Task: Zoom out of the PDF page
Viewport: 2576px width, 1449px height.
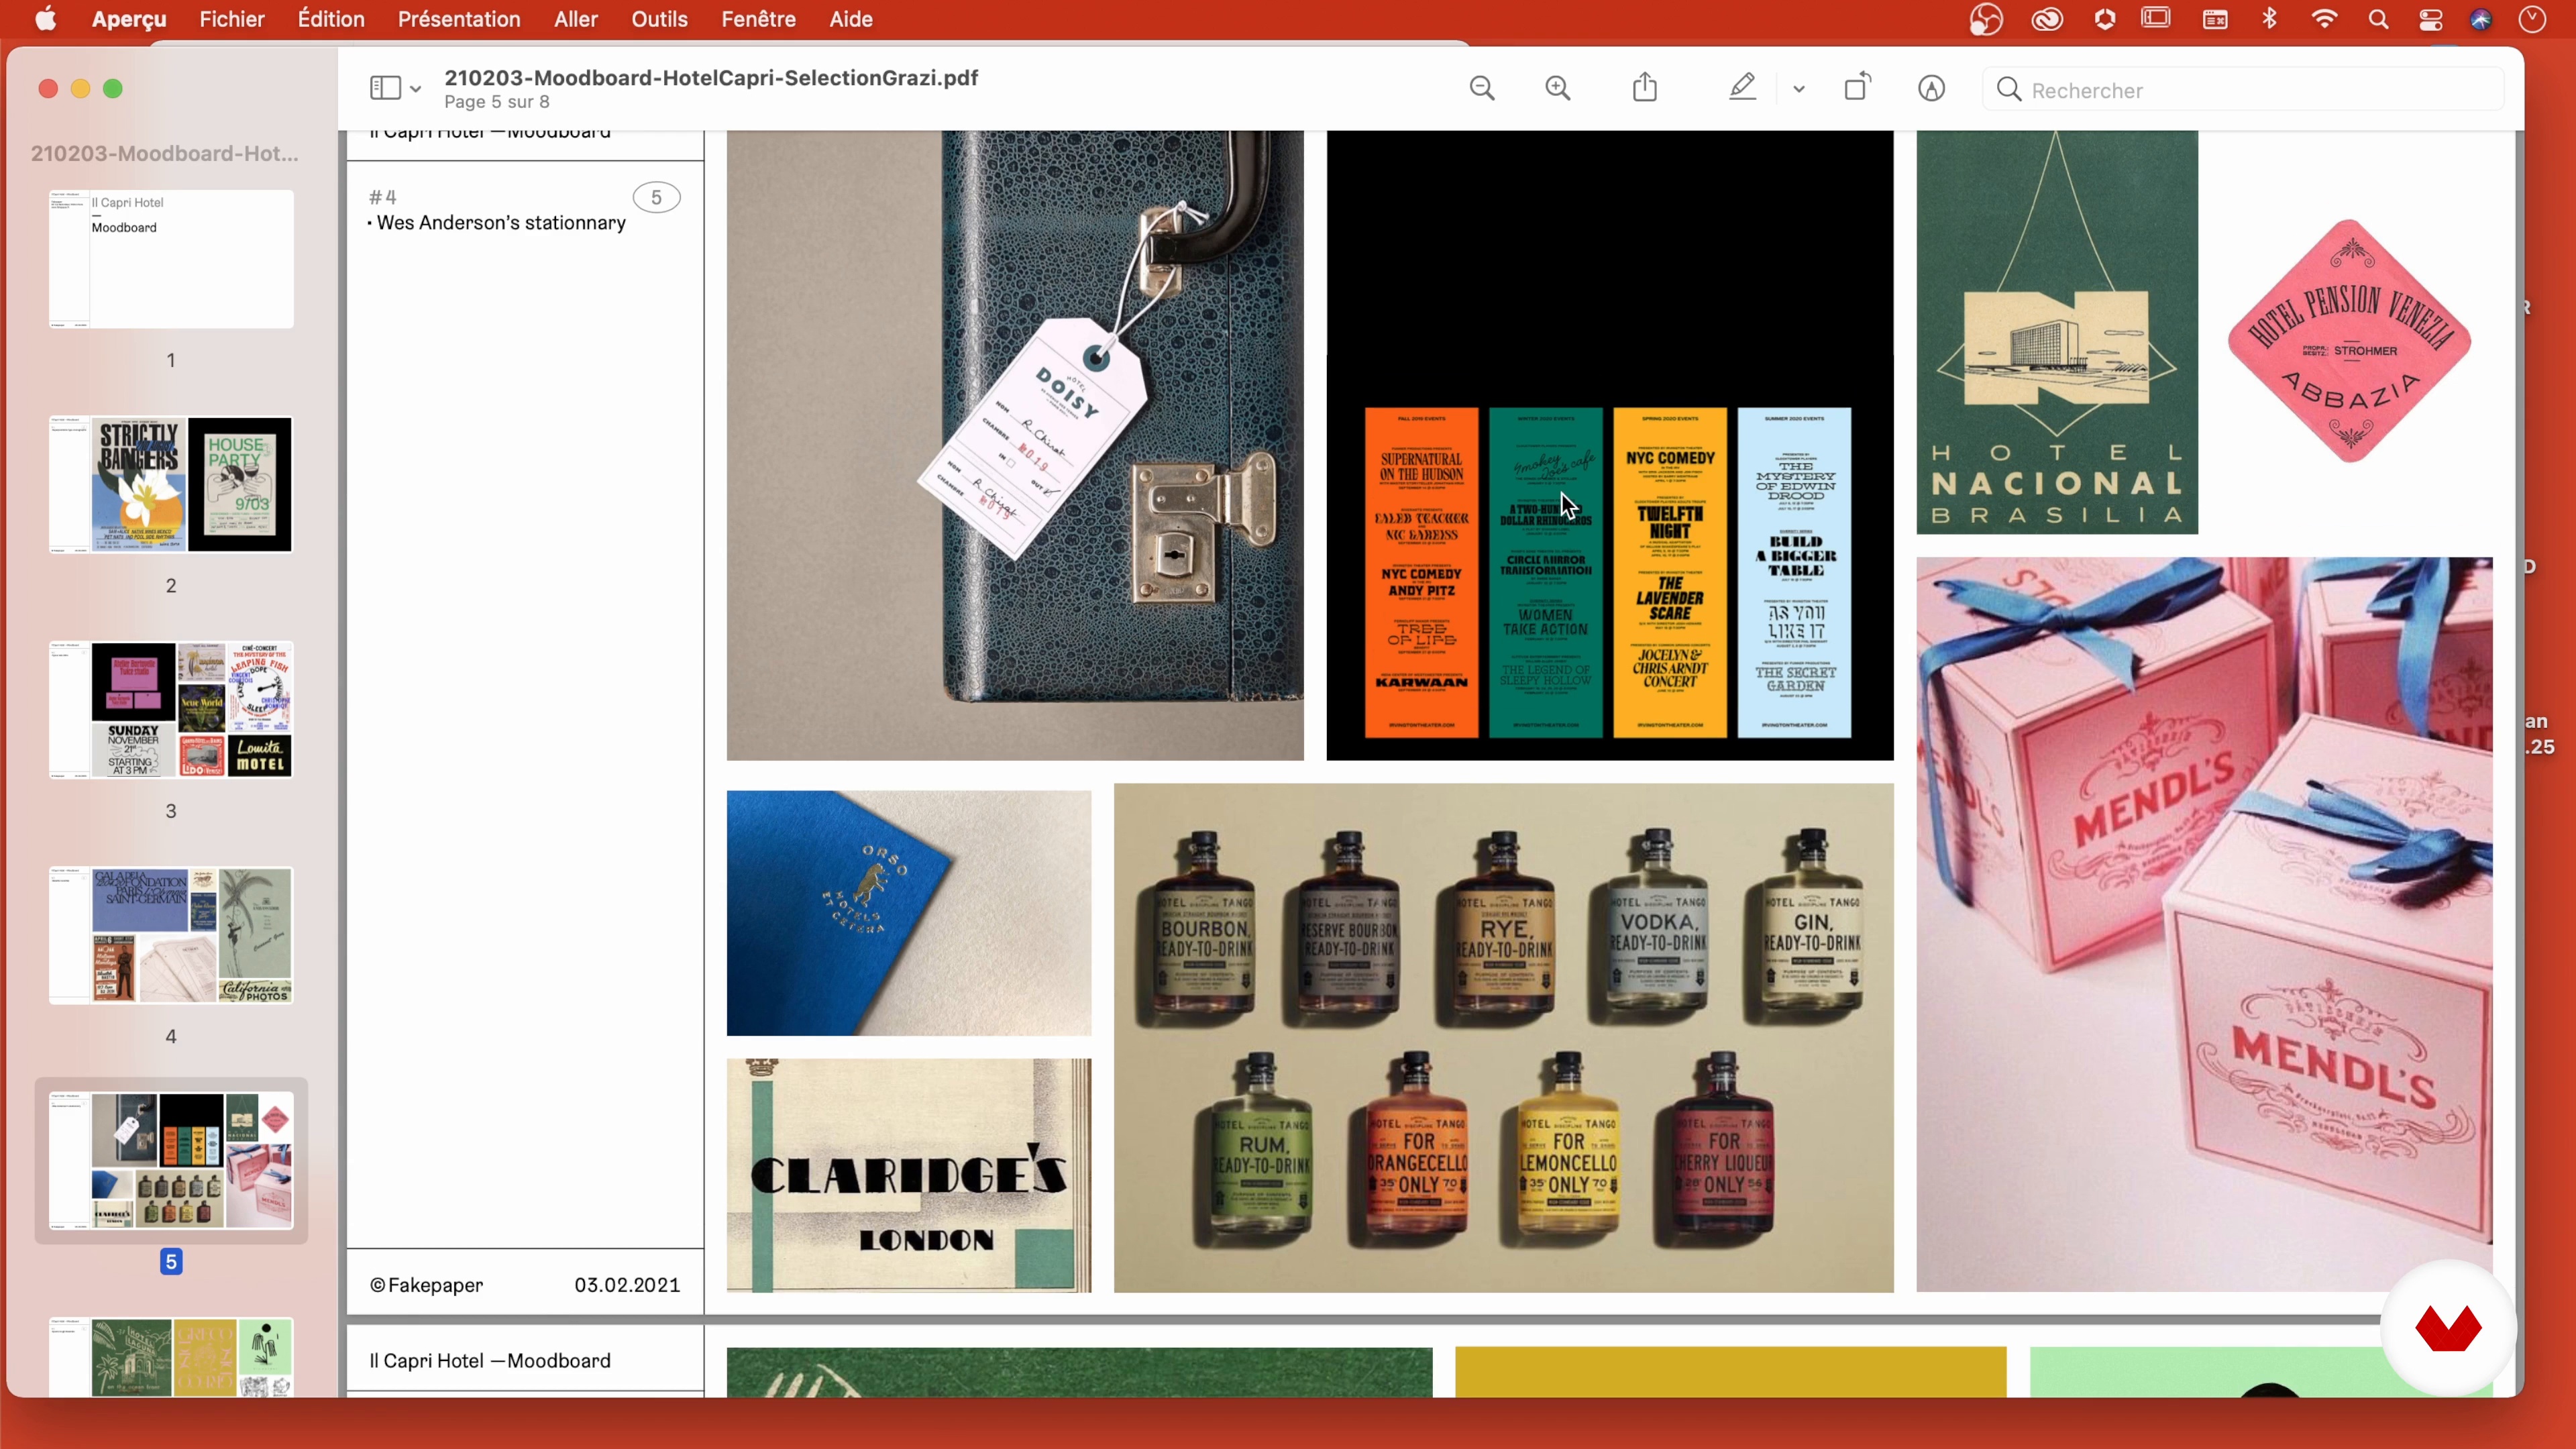Action: (x=1482, y=89)
